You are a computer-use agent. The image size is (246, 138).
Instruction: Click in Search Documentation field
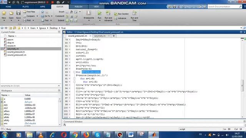coord(223,7)
